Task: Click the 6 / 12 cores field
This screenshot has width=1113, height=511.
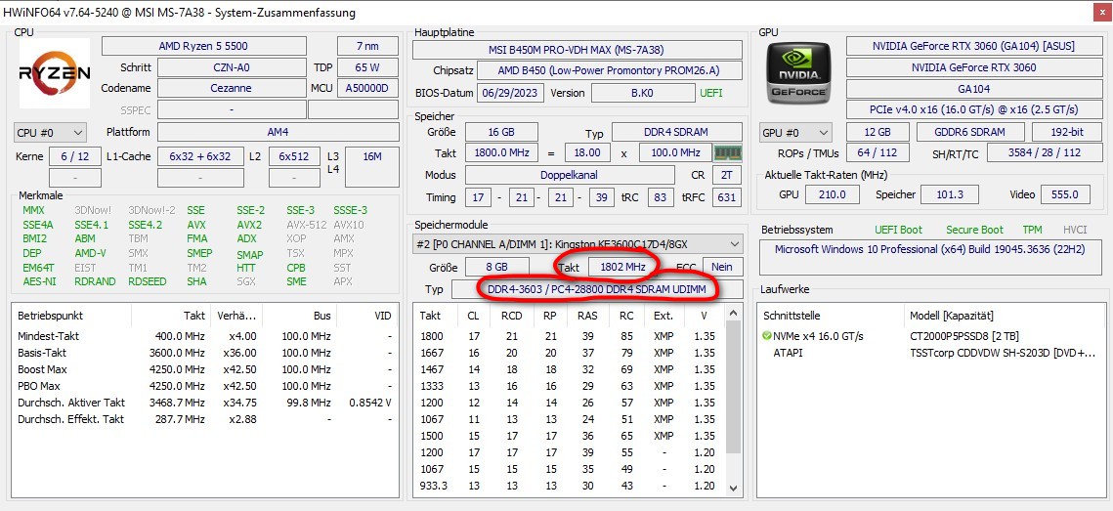Action: click(75, 157)
